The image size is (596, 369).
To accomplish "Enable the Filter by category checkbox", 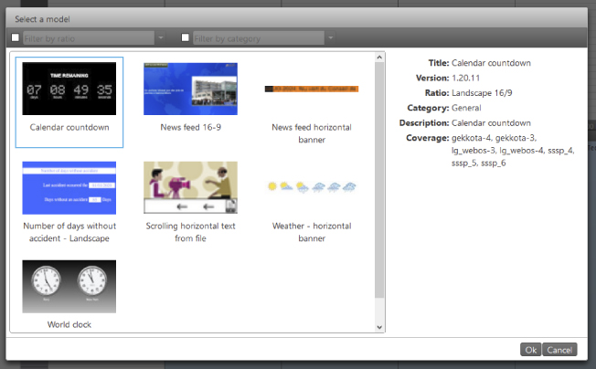I will (186, 38).
